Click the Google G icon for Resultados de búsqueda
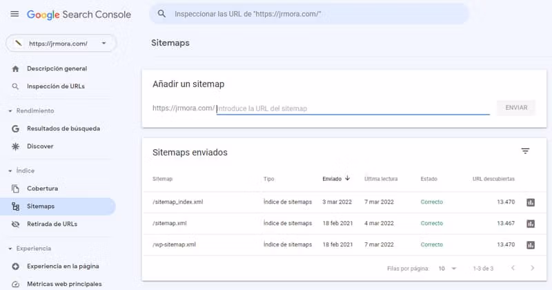 click(x=15, y=128)
